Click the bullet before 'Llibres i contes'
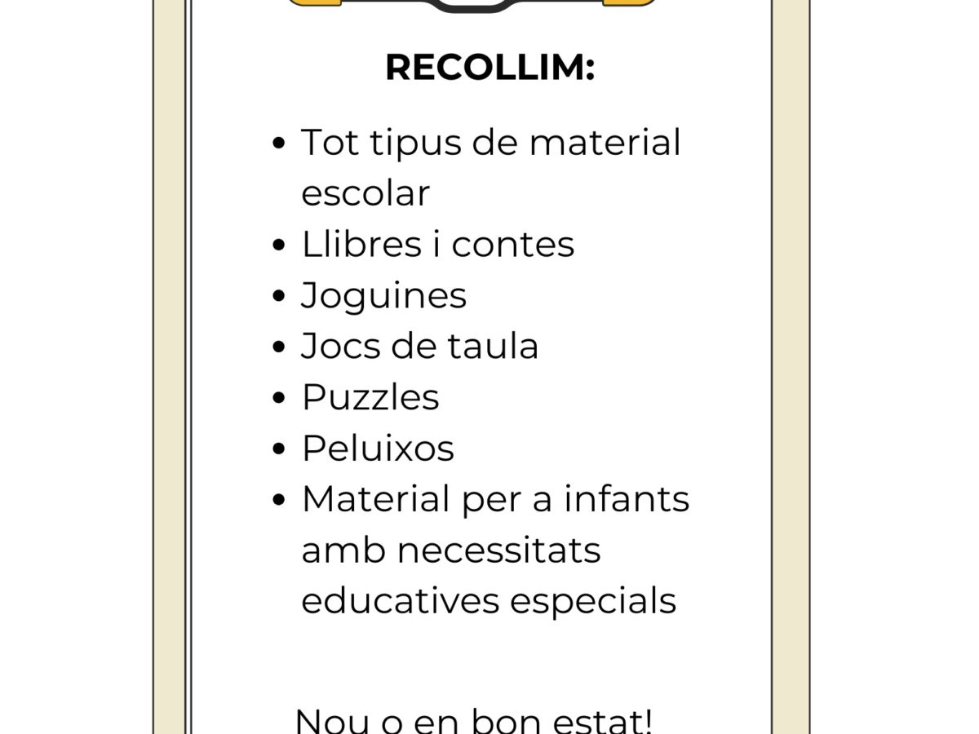The image size is (979, 734). pyautogui.click(x=280, y=245)
